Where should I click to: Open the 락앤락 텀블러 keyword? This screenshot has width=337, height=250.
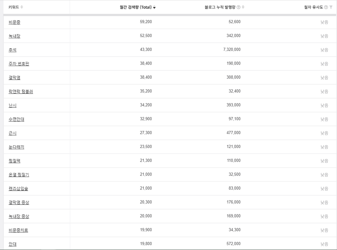point(21,92)
